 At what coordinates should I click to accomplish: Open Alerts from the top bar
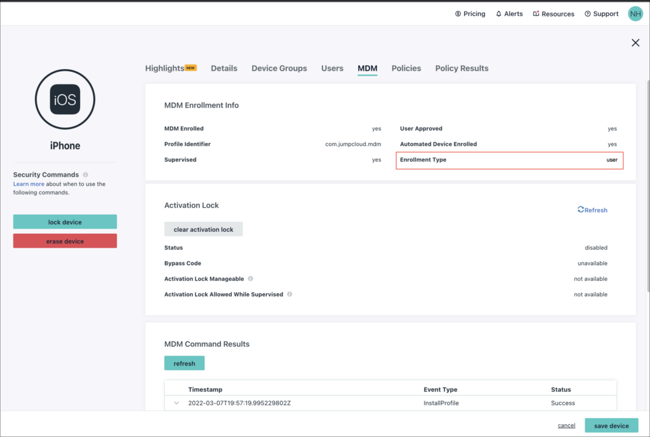[x=509, y=13]
